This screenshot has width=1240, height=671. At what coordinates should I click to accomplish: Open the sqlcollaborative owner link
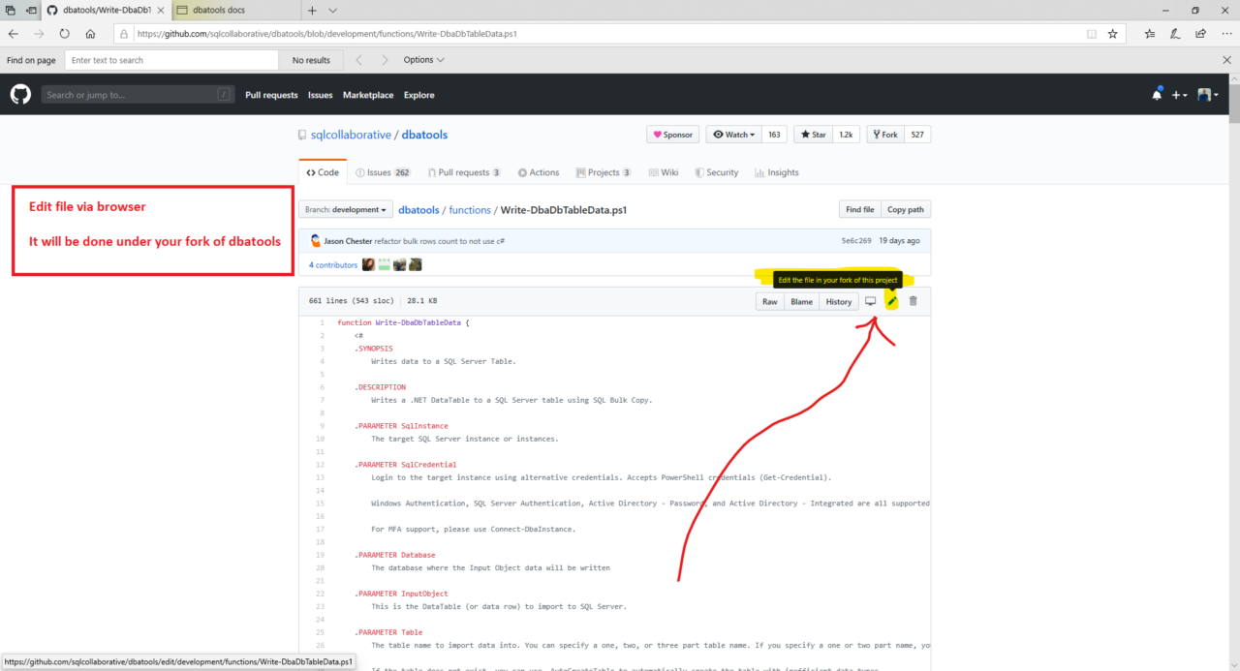click(351, 135)
